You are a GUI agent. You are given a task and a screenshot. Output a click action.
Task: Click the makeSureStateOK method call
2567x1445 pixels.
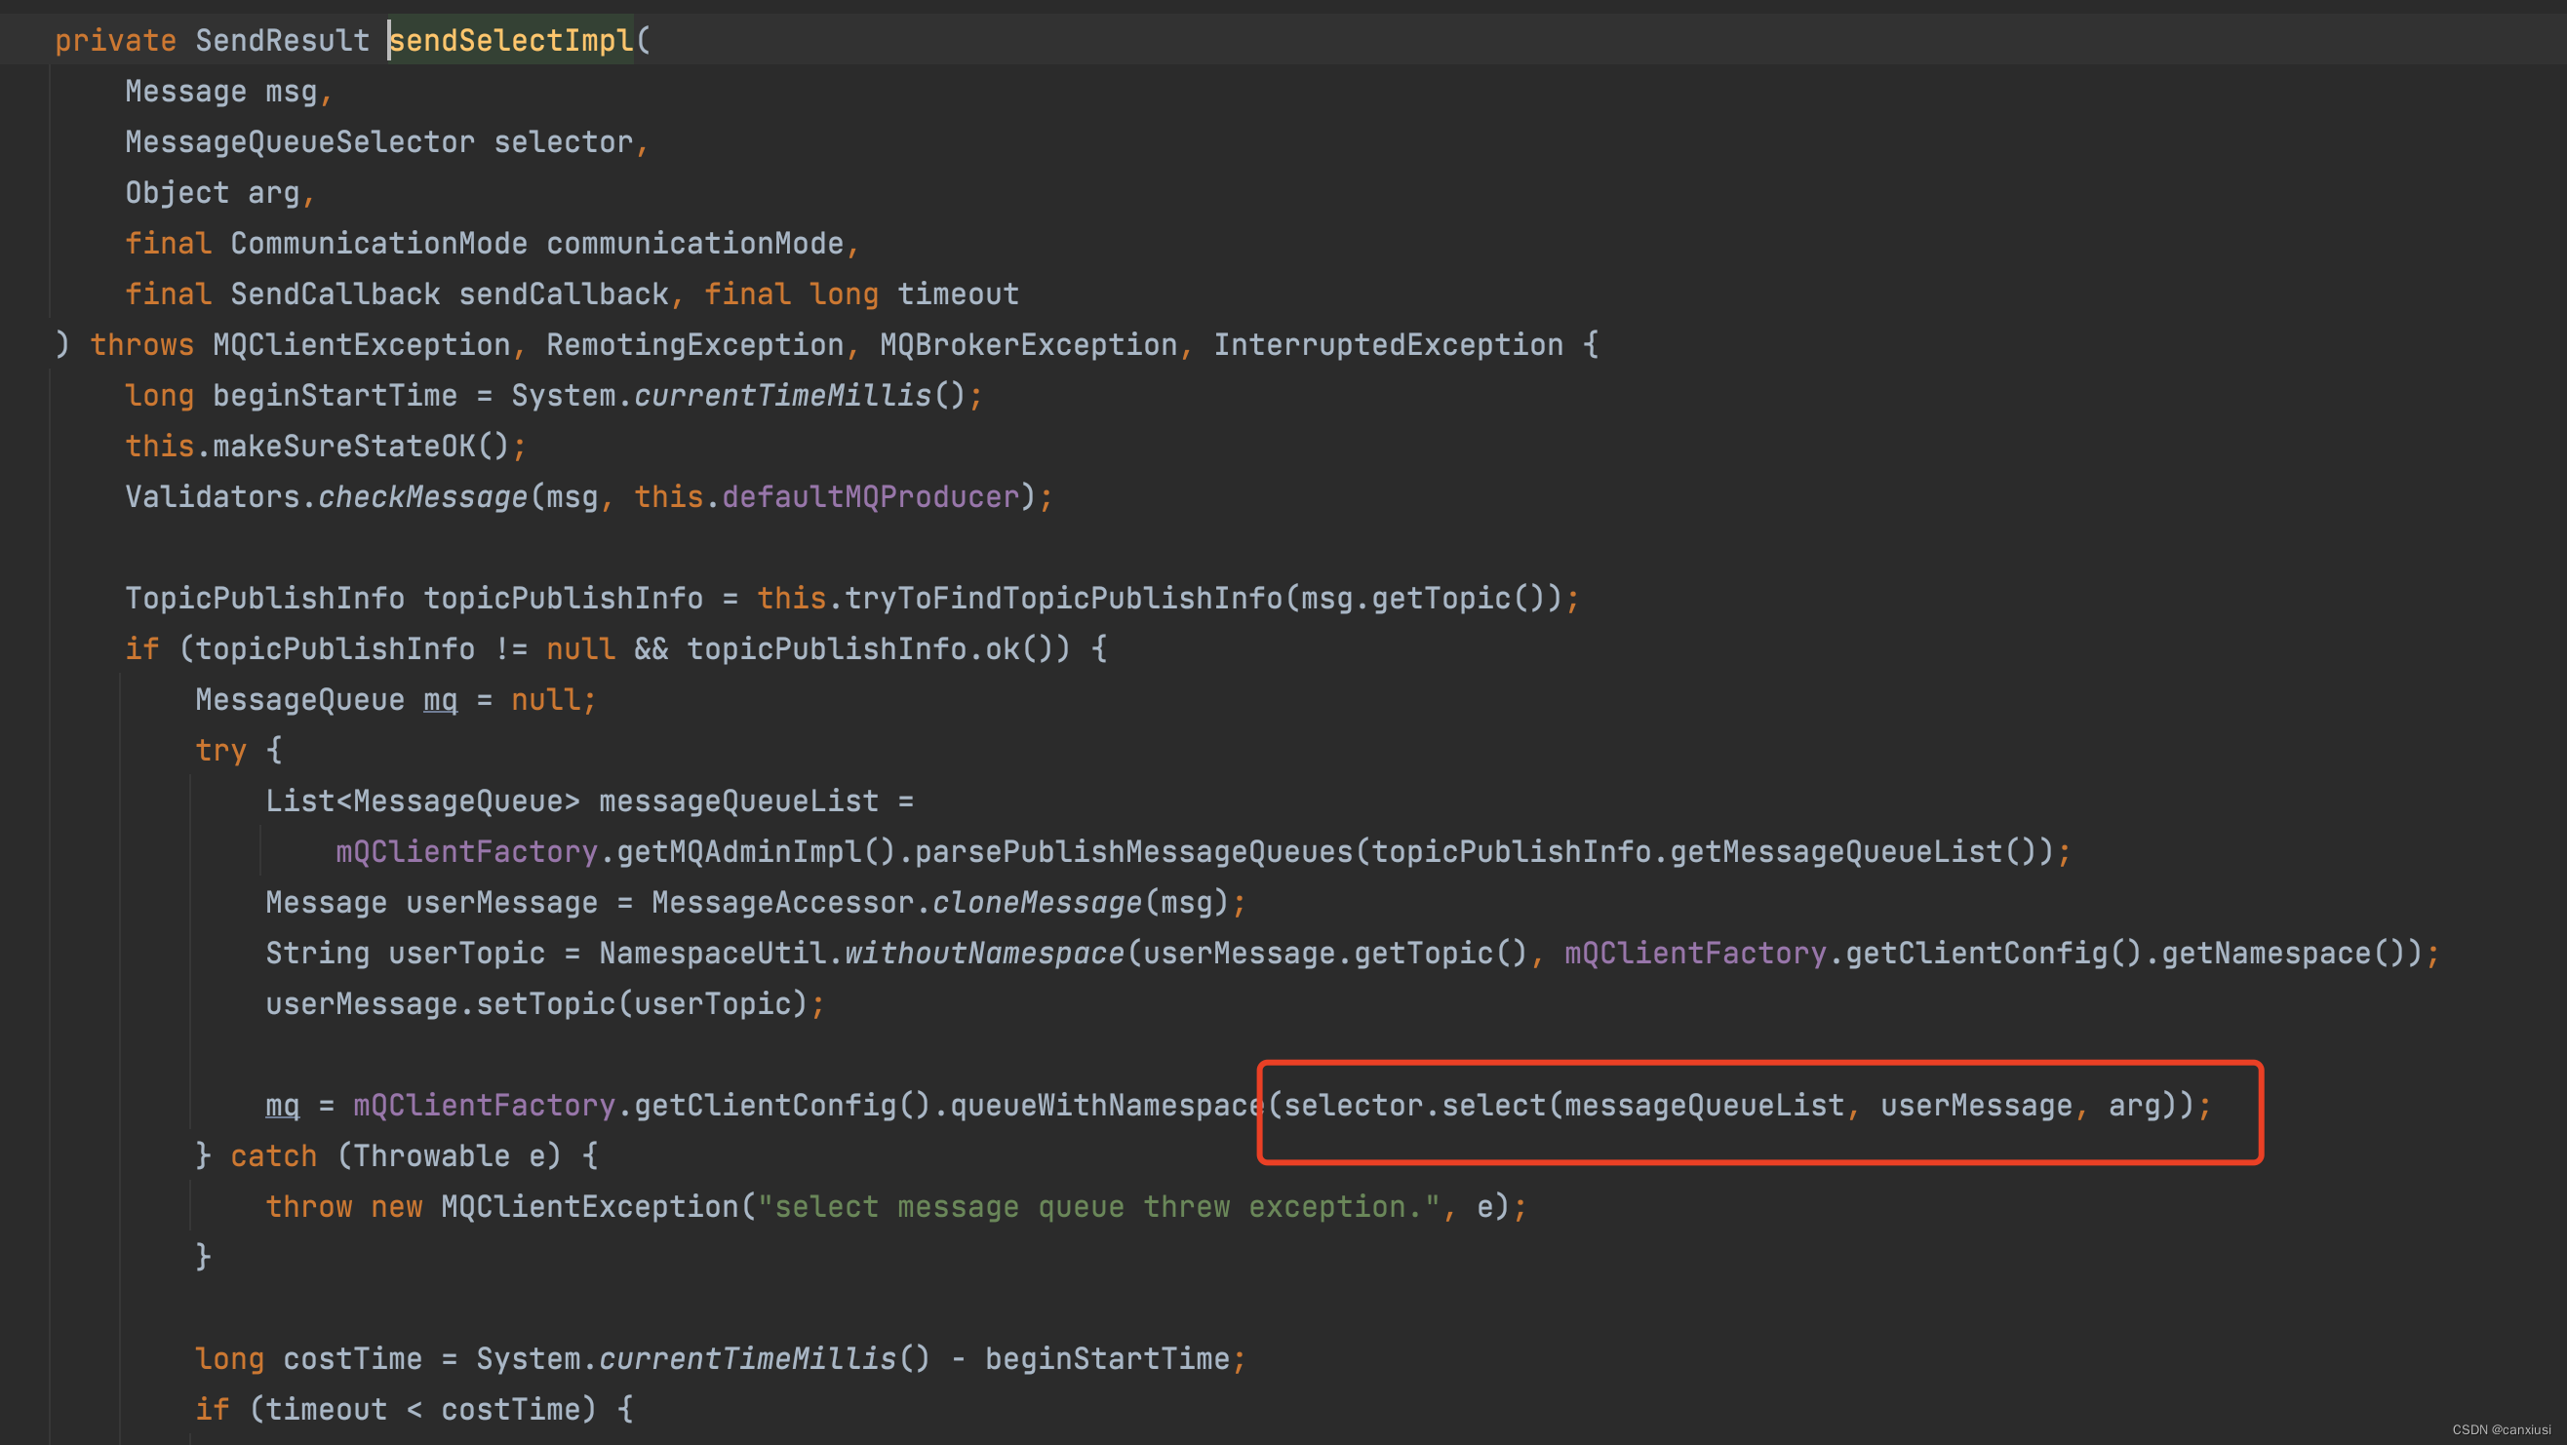tap(343, 446)
